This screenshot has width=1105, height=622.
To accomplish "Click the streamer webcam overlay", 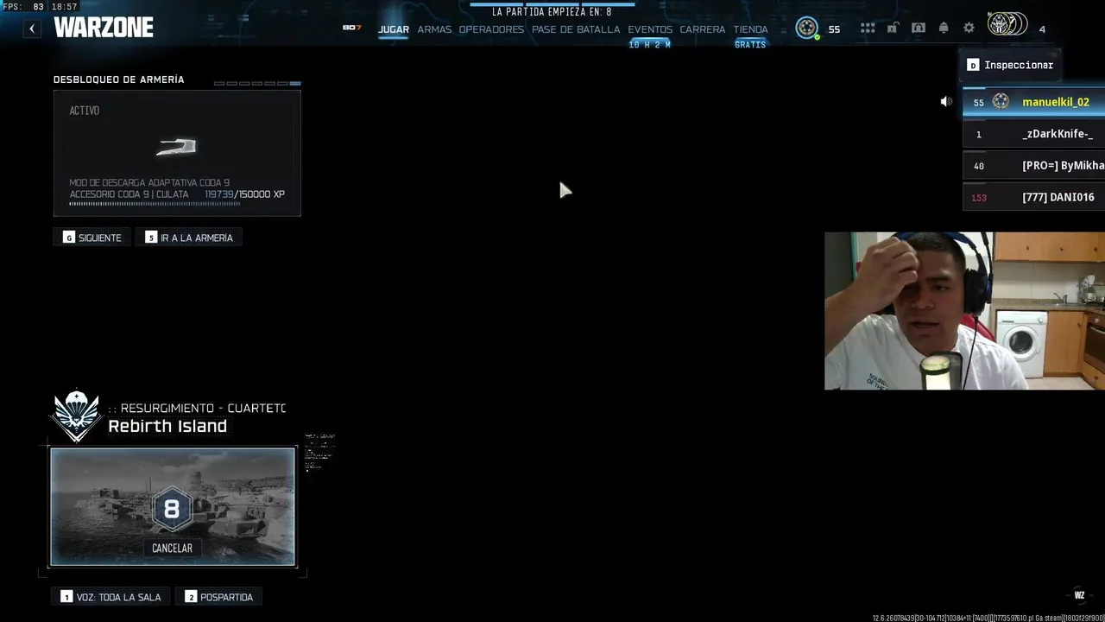I will (x=964, y=311).
